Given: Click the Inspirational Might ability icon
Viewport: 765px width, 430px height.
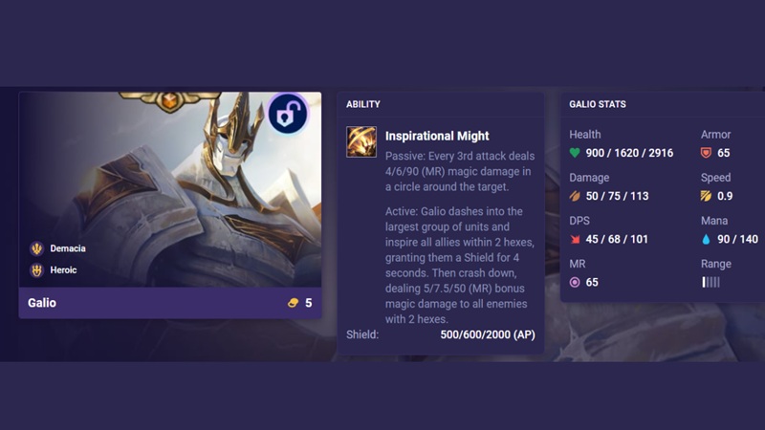Looking at the screenshot, I should click(x=361, y=141).
